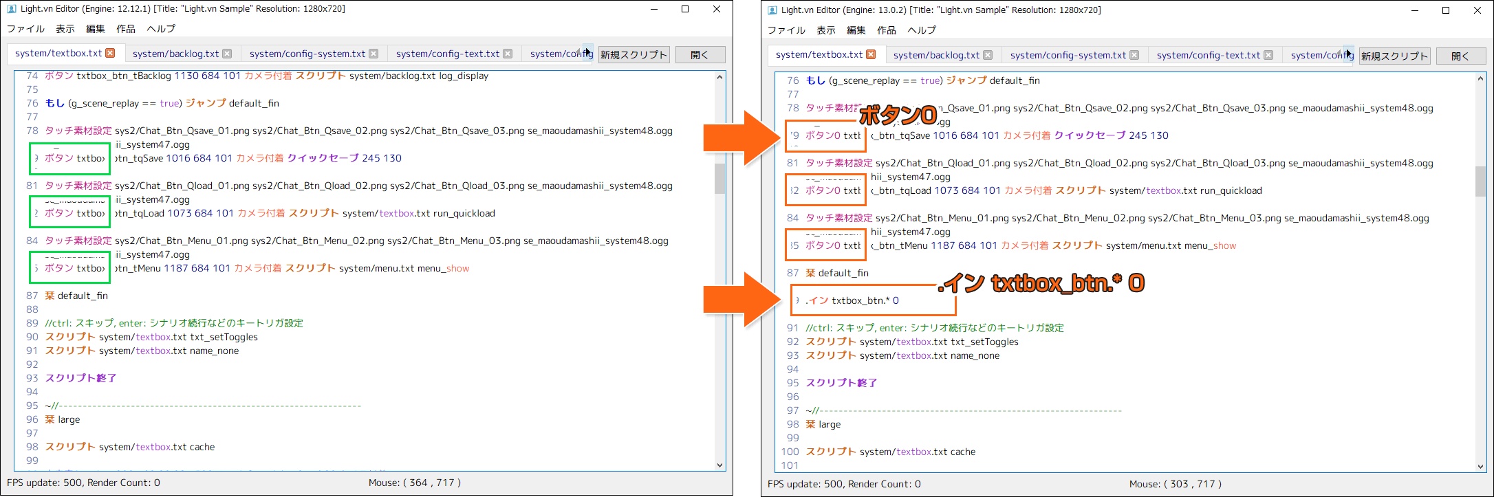1494x497 pixels.
Task: Open ヘルプ menu in right window
Action: pyautogui.click(x=922, y=30)
